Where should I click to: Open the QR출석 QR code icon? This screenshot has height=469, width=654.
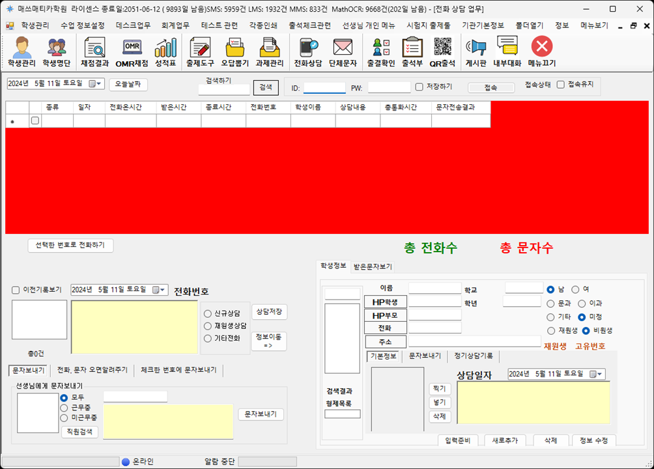442,51
